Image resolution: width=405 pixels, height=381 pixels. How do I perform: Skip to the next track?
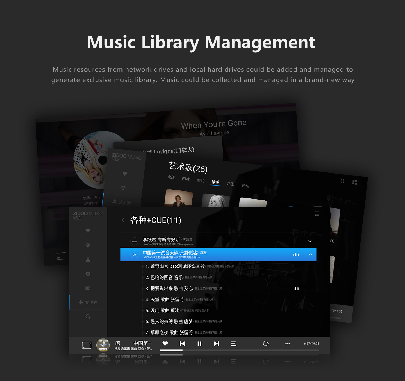tap(216, 344)
